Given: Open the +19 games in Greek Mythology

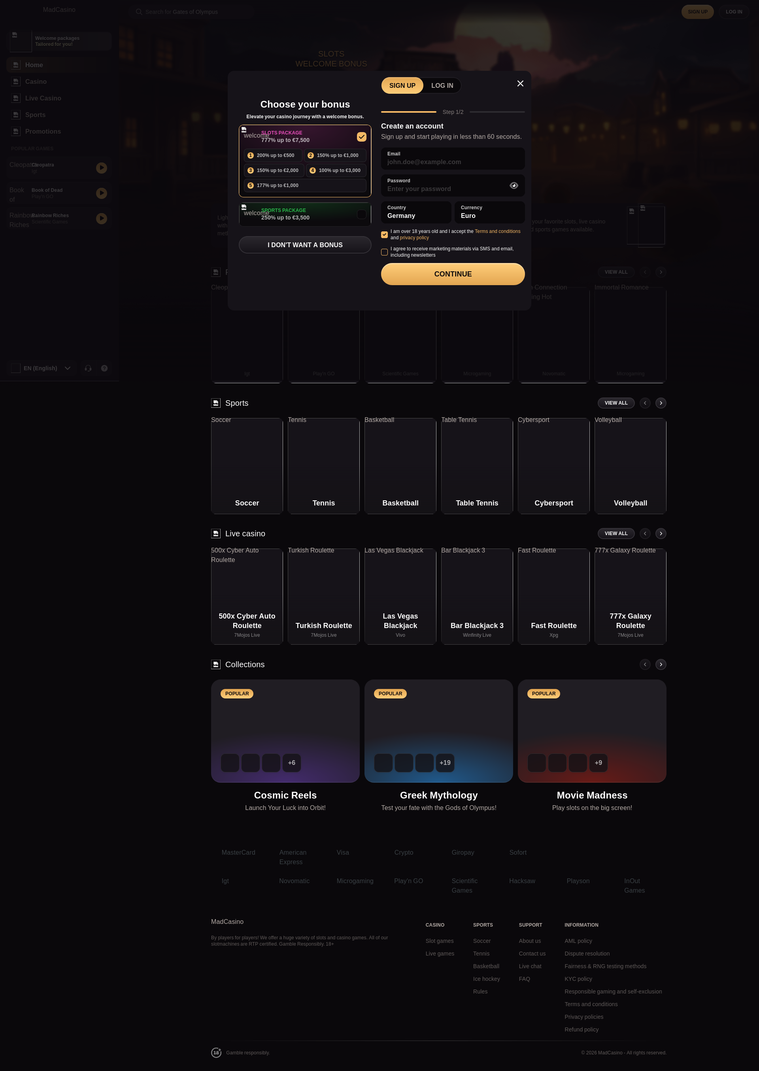Looking at the screenshot, I should (445, 763).
